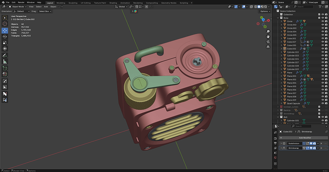Image resolution: width=329 pixels, height=172 pixels.
Task: Activate the Scale tool
Action: [x=5, y=43]
